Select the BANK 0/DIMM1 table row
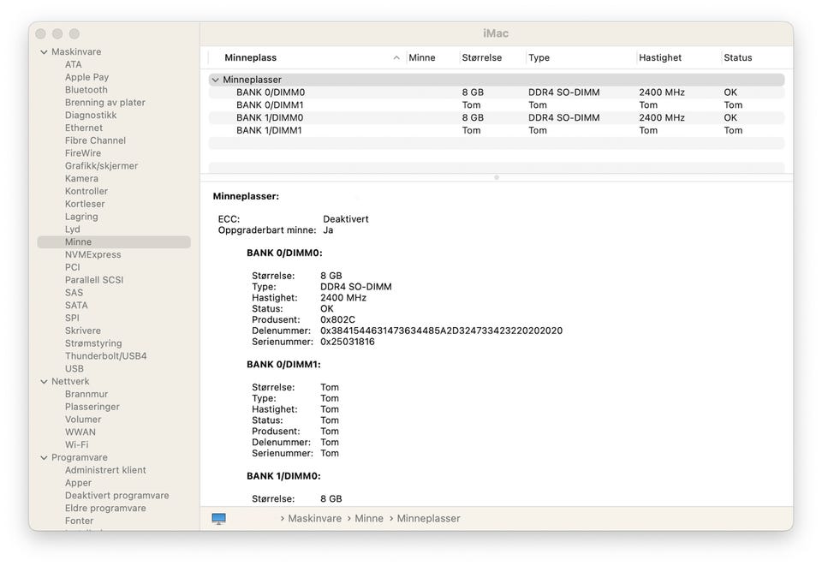Image resolution: width=822 pixels, height=566 pixels. coord(497,104)
